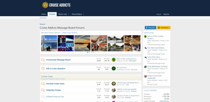The image size is (210, 102).
Task: Open the cabin interior collage photo thumbnail
Action: 132,43
